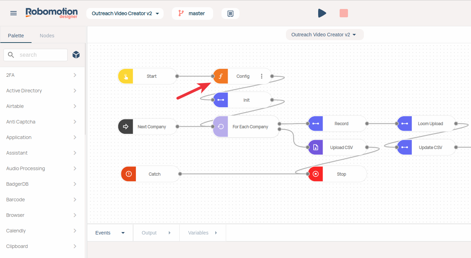The height and width of the screenshot is (258, 471).
Task: Click the Next Company arrow icon
Action: point(125,127)
